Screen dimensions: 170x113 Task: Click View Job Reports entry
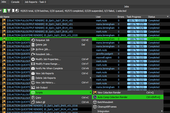pos(61,74)
